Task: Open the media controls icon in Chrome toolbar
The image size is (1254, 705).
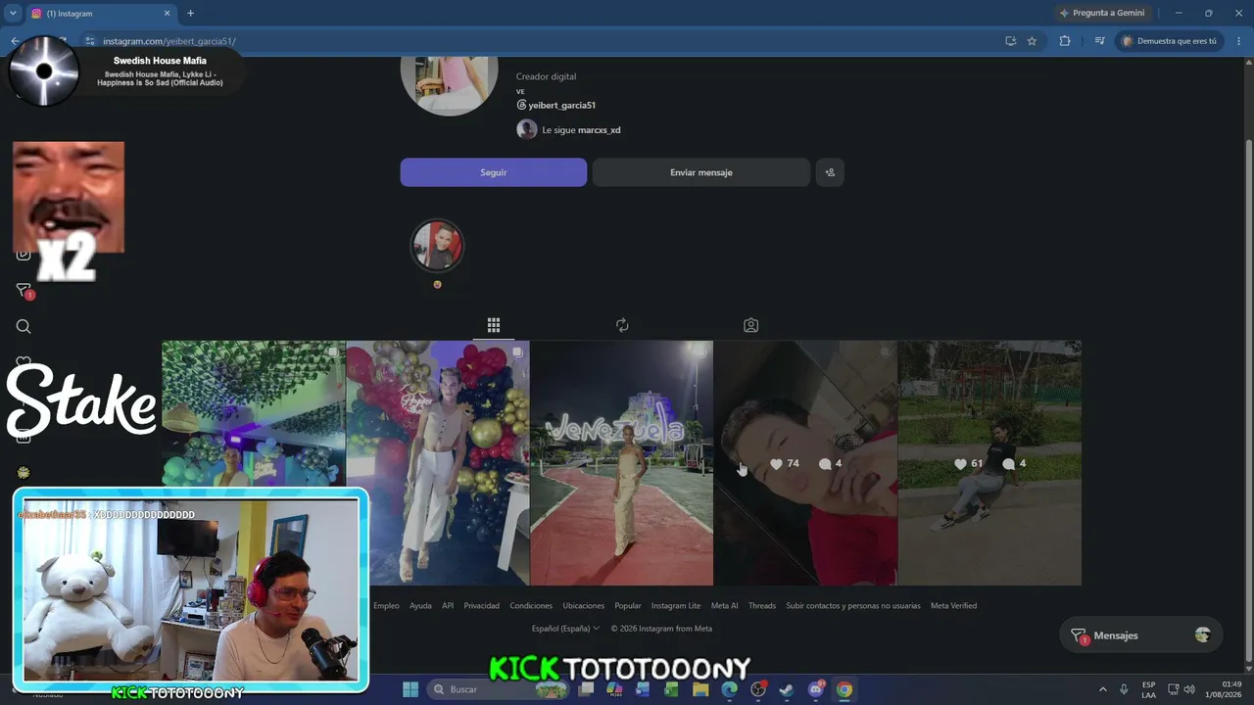Action: click(1099, 41)
